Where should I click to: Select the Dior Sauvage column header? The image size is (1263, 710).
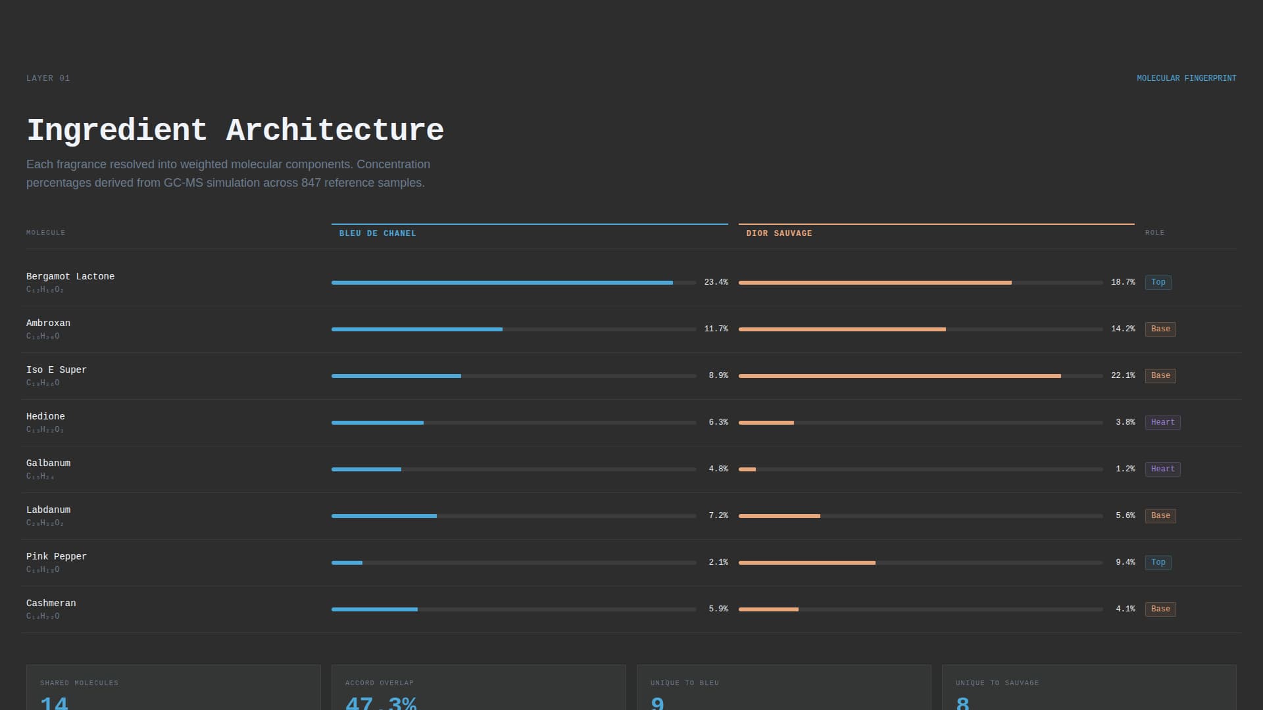[779, 233]
